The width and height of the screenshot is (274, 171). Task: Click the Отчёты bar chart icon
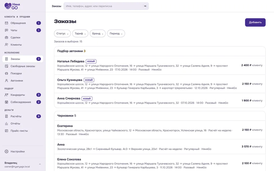(7, 123)
